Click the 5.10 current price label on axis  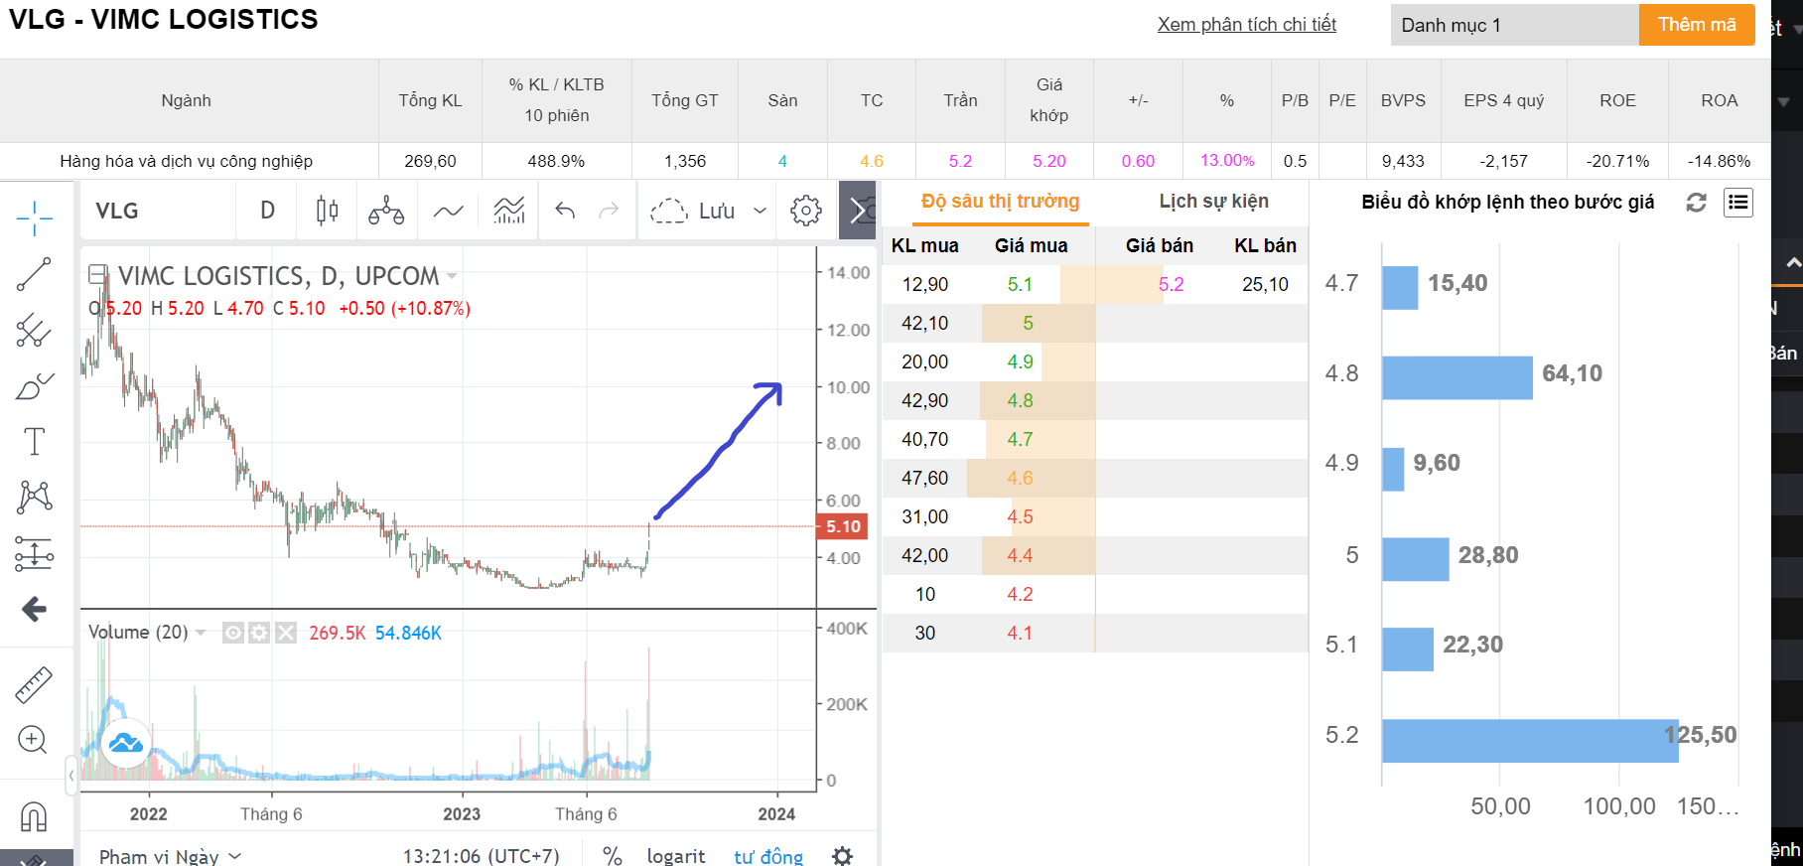coord(843,526)
